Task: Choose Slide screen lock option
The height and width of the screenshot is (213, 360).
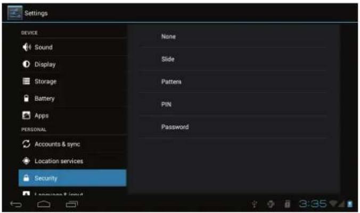Action: tap(233, 59)
